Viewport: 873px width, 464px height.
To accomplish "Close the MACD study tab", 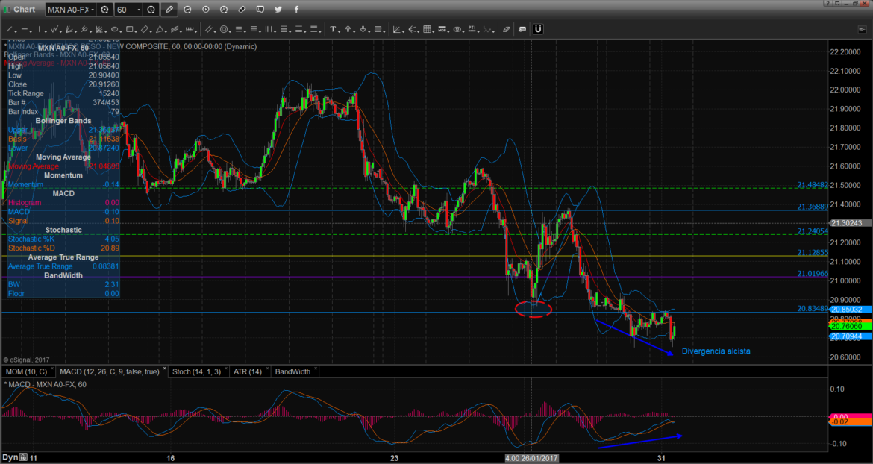I will click(165, 369).
